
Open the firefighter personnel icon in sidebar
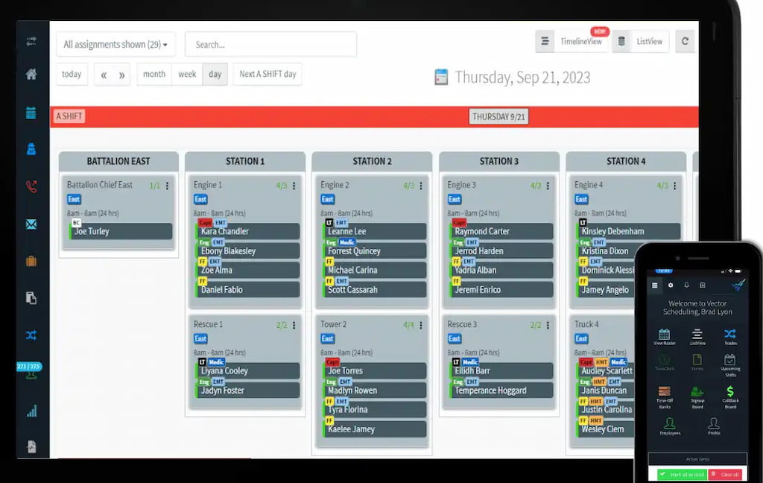tap(31, 149)
